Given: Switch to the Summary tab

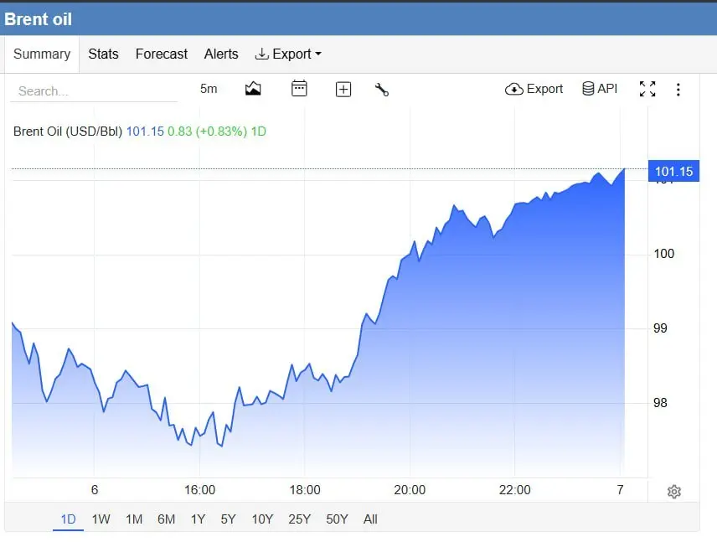Looking at the screenshot, I should [42, 54].
